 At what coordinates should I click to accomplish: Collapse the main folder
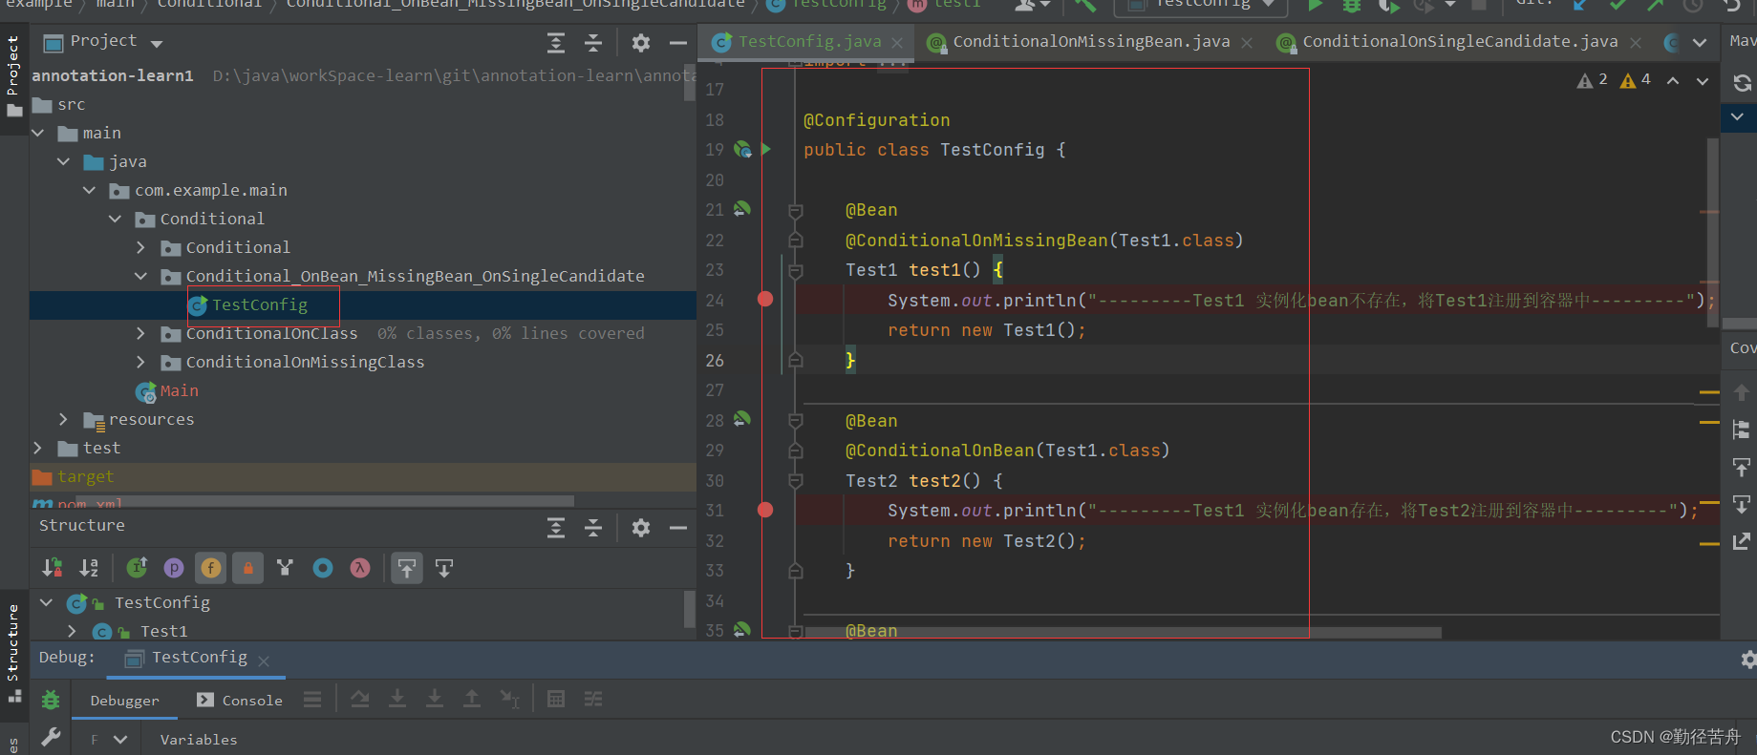(38, 133)
